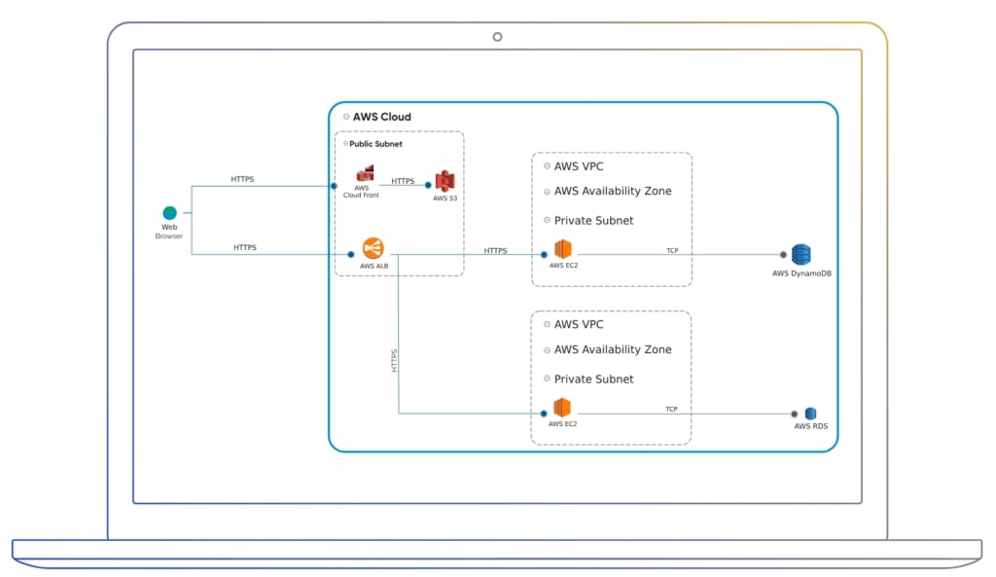Expand the Private Subnet entry in lower panel

point(545,379)
